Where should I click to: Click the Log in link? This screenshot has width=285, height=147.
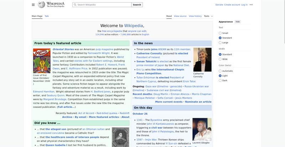click(244, 5)
